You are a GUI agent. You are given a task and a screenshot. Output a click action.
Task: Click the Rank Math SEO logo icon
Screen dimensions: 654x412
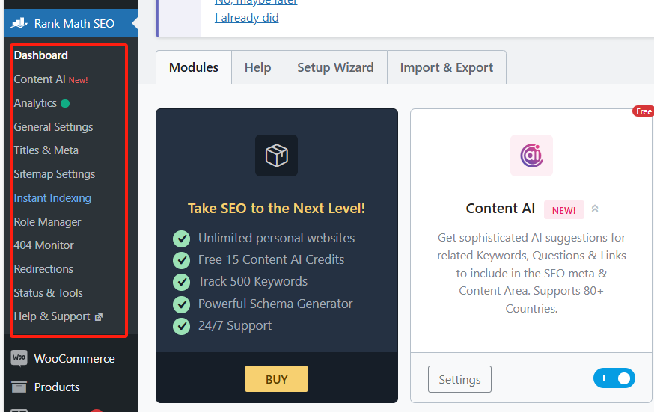click(19, 23)
